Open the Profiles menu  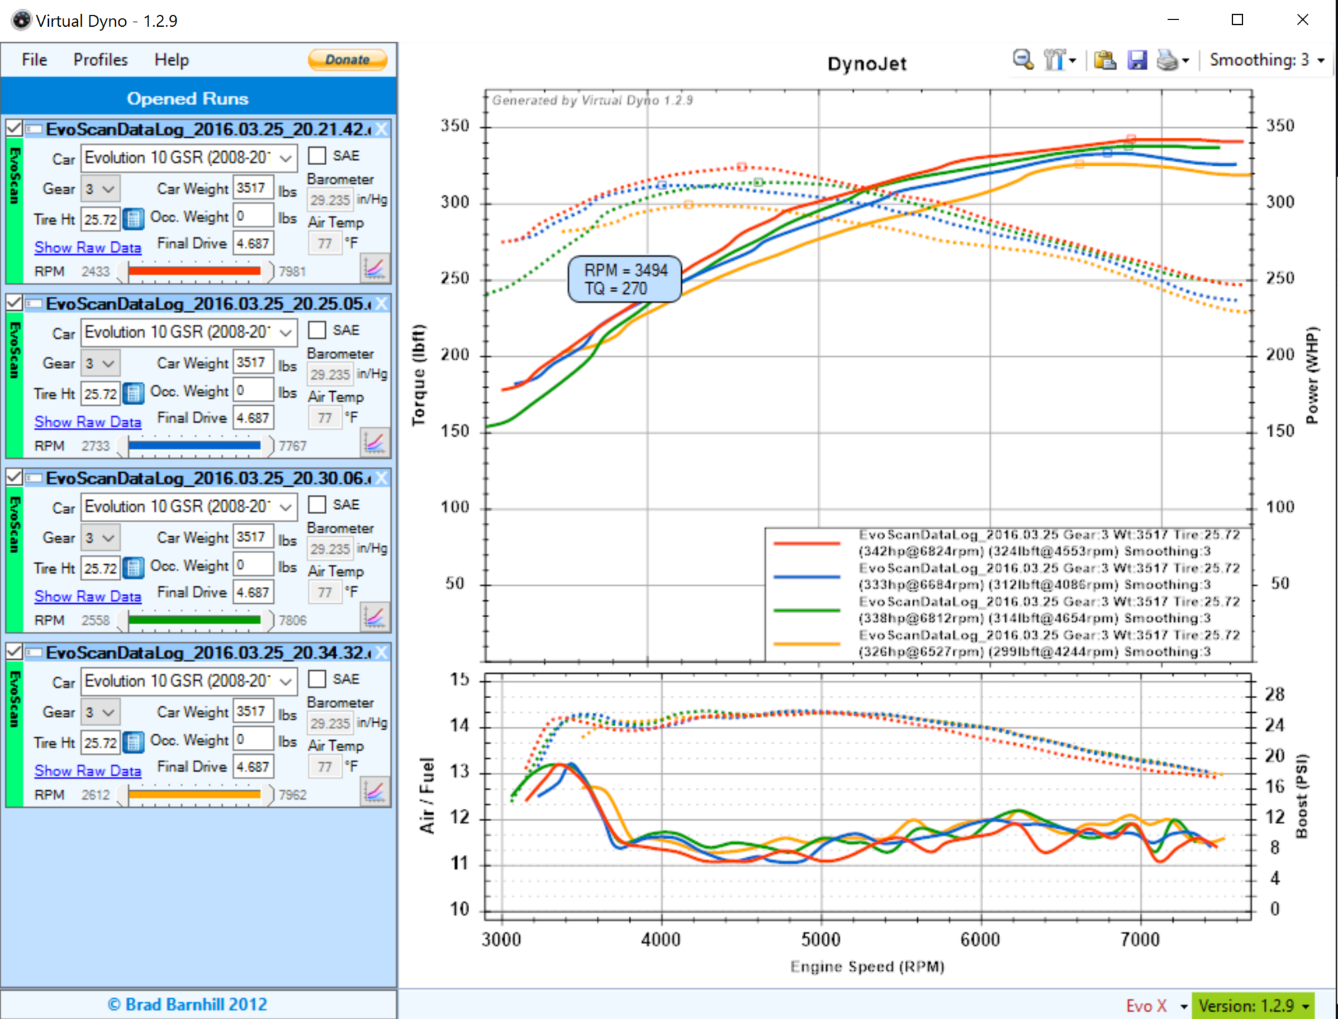click(100, 60)
